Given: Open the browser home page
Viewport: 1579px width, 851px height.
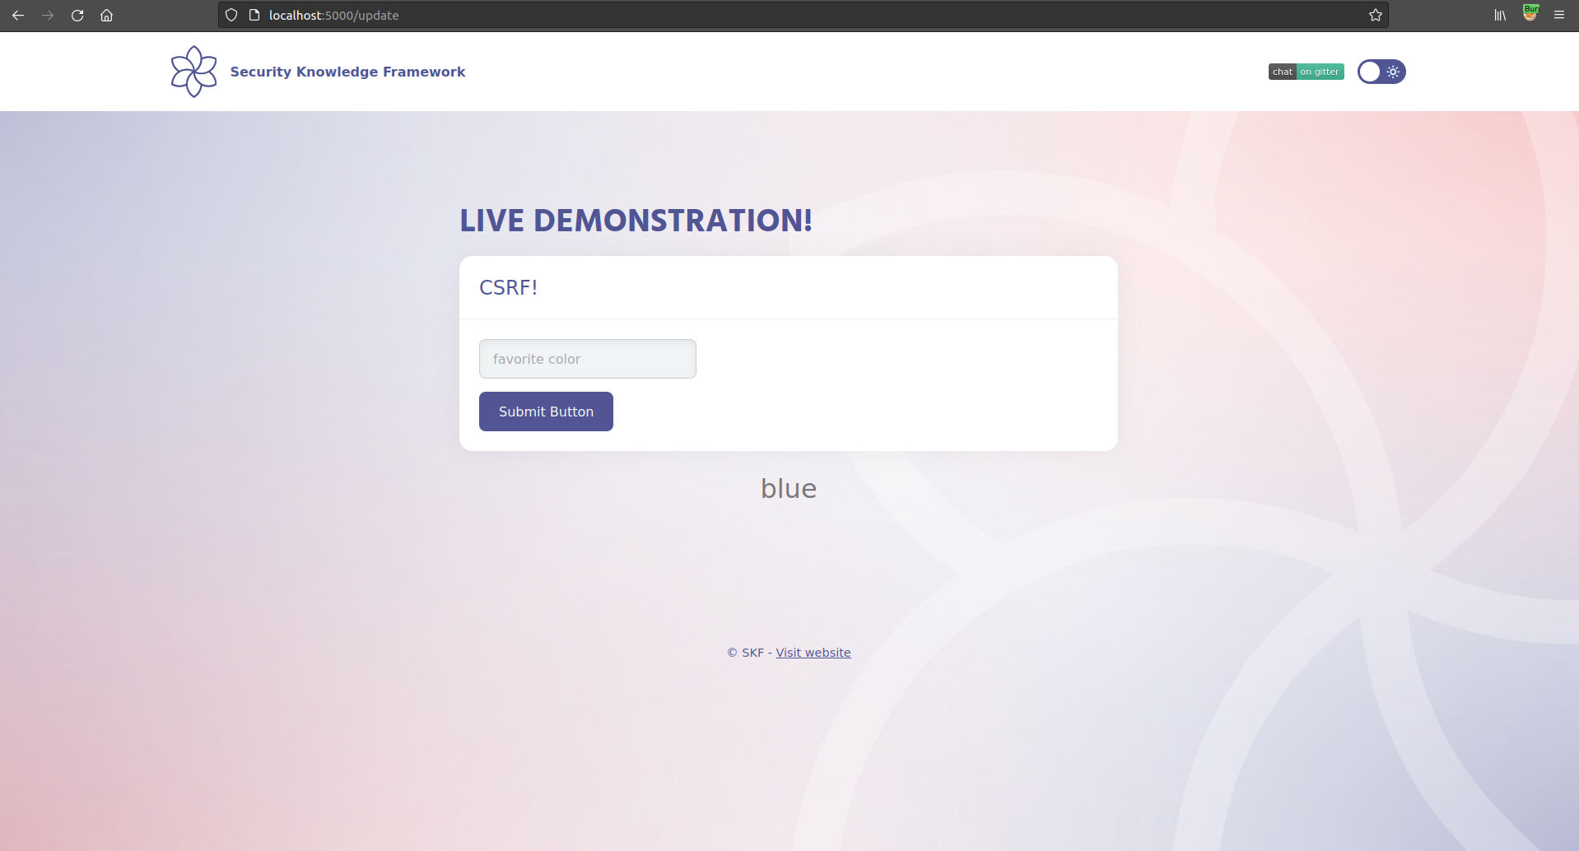Looking at the screenshot, I should [106, 16].
